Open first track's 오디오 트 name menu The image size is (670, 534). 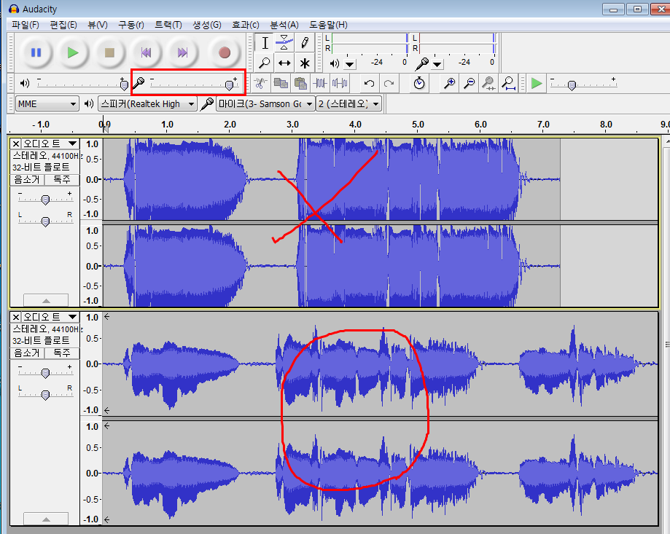[x=50, y=144]
